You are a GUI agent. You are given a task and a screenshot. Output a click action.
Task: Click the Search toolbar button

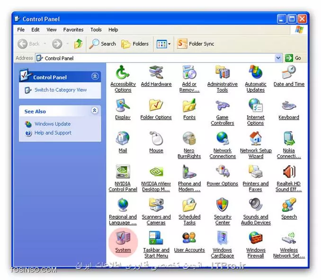point(102,44)
